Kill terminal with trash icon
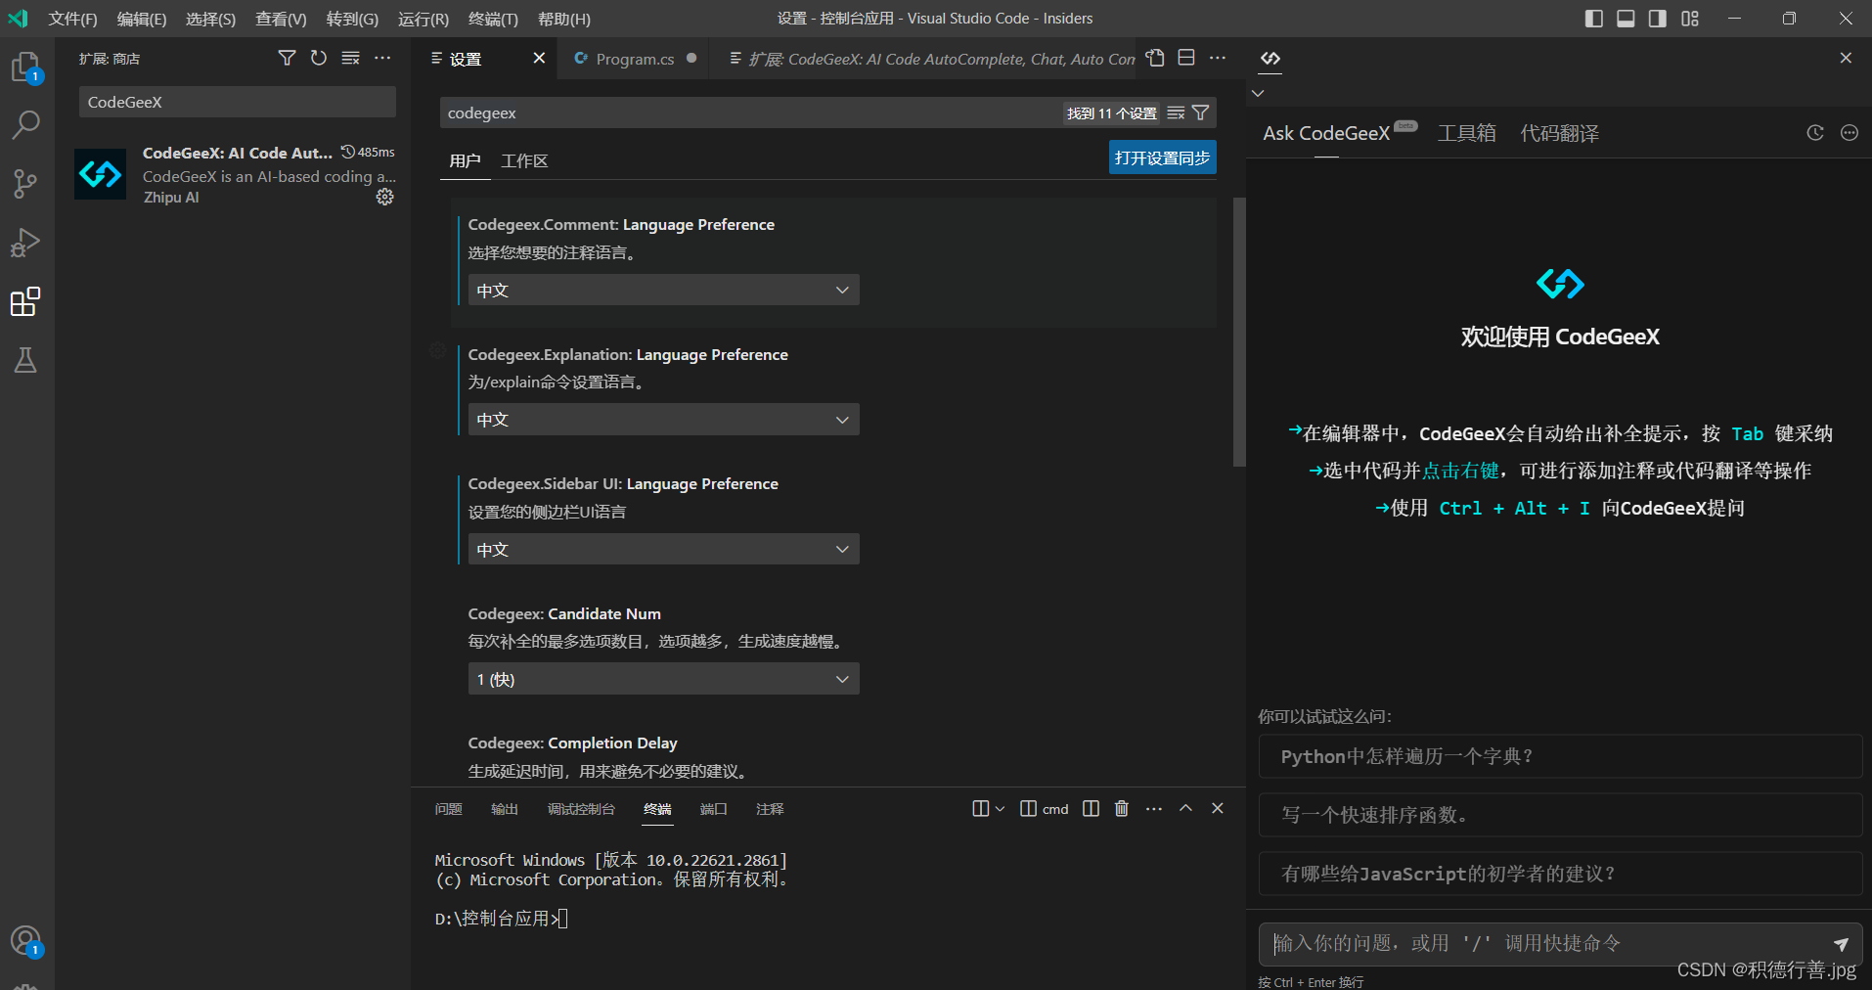 (1122, 808)
